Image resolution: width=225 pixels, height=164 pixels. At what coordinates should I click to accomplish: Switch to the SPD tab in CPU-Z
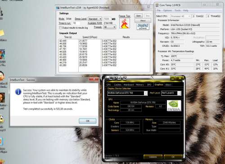[x=149, y=84]
